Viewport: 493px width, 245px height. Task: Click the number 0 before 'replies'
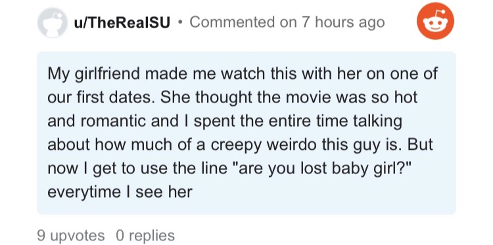coord(120,236)
